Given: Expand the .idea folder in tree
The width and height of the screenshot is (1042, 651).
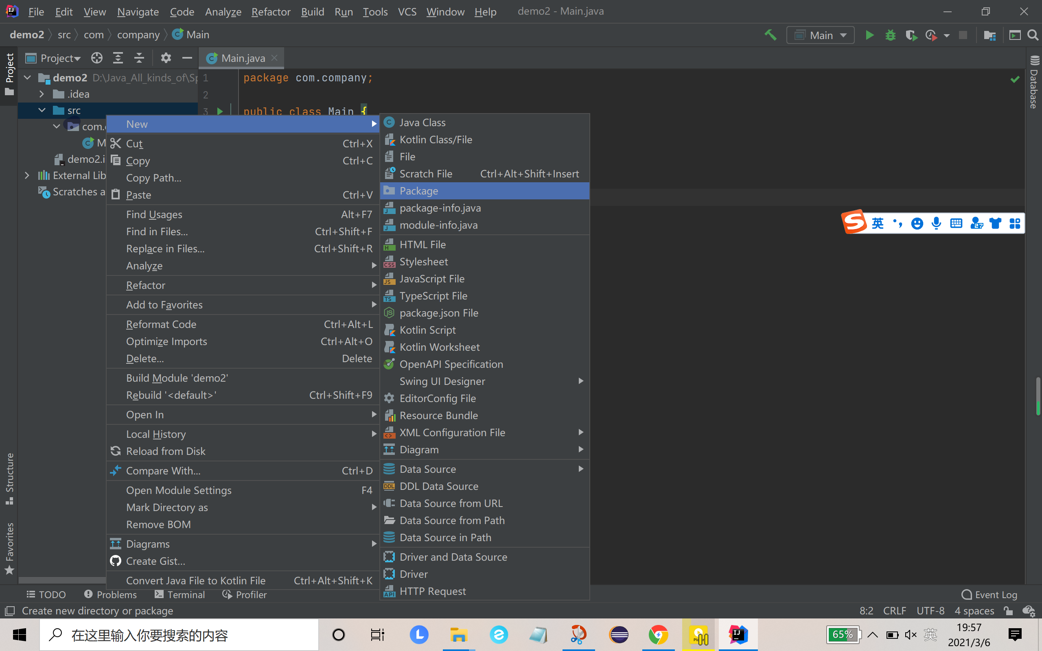Looking at the screenshot, I should coord(42,94).
